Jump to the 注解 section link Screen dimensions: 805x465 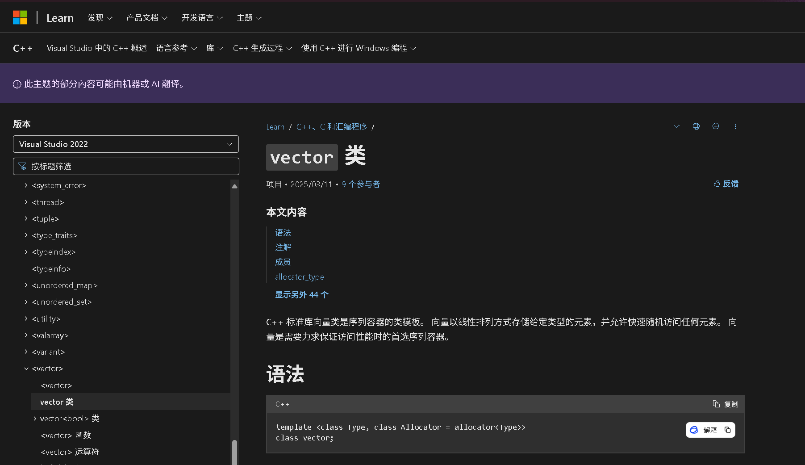(283, 247)
